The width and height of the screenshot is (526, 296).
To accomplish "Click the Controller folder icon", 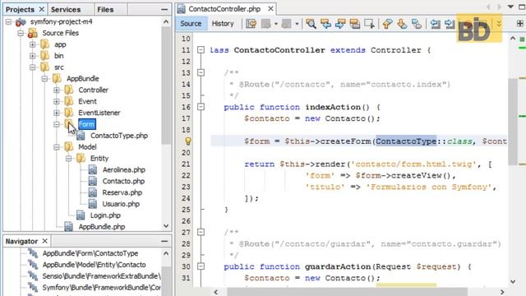I will [x=69, y=90].
